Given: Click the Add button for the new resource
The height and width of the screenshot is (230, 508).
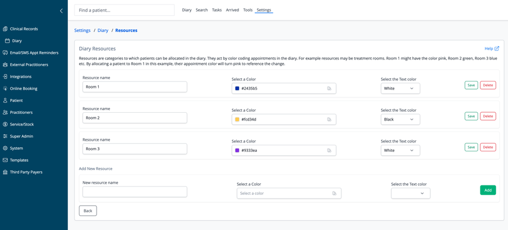Looking at the screenshot, I should 488,190.
